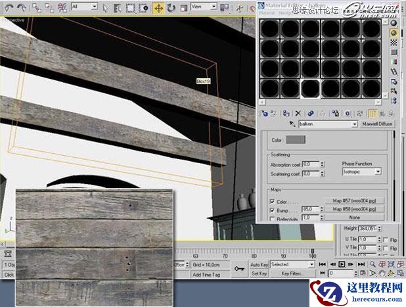Click the Delete (X) icon in Material Editor
This screenshot has width=406, height=307.
click(298, 114)
